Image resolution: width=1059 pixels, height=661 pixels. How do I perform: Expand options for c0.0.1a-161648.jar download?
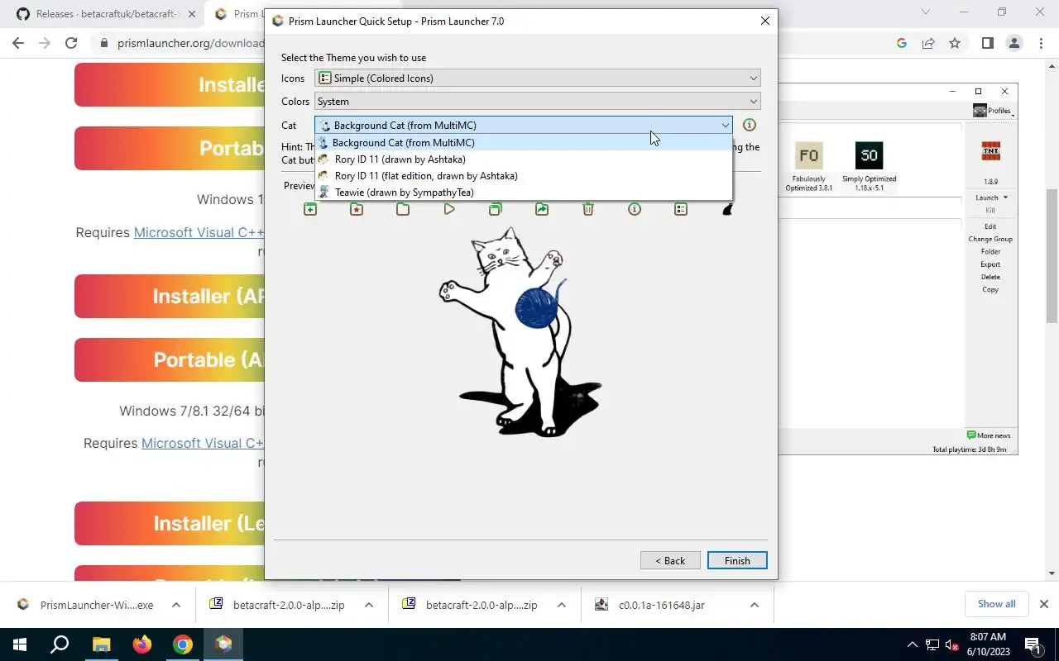click(x=755, y=605)
